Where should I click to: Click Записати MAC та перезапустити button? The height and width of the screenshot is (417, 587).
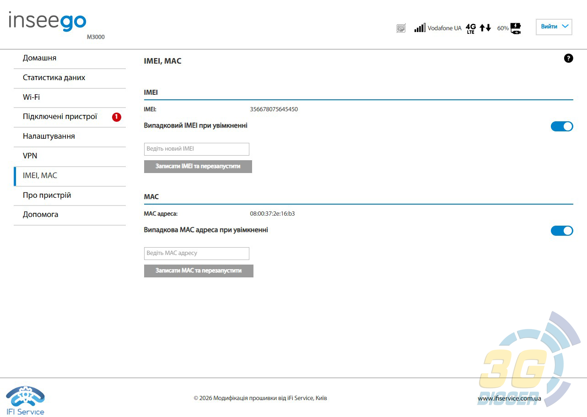[199, 271]
